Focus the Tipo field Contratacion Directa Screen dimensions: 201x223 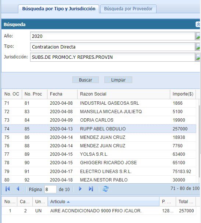pyautogui.click(x=112, y=47)
